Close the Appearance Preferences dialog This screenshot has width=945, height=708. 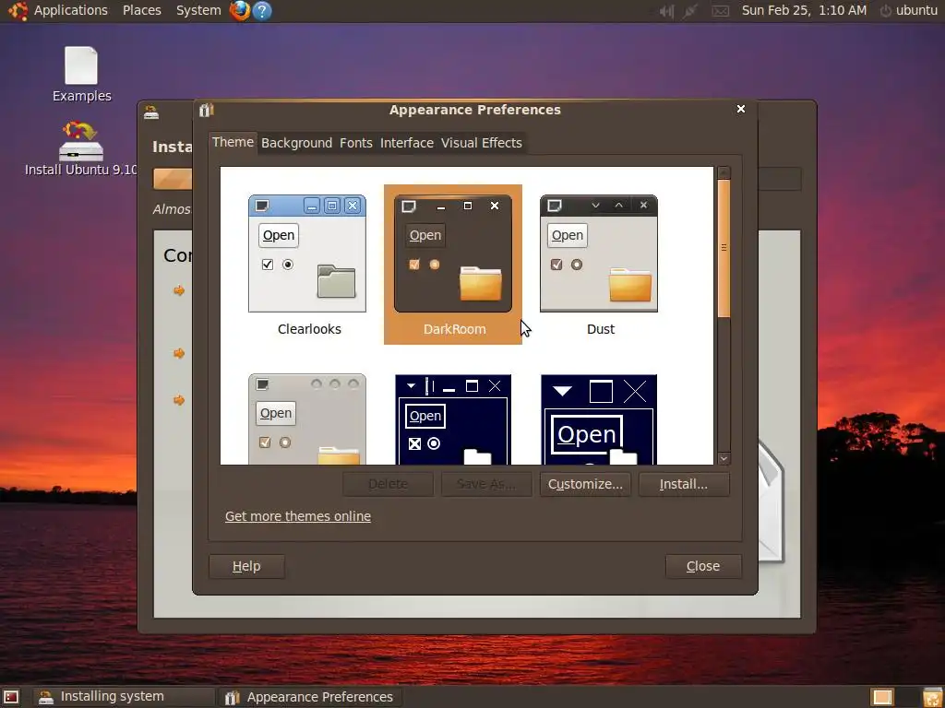[741, 109]
